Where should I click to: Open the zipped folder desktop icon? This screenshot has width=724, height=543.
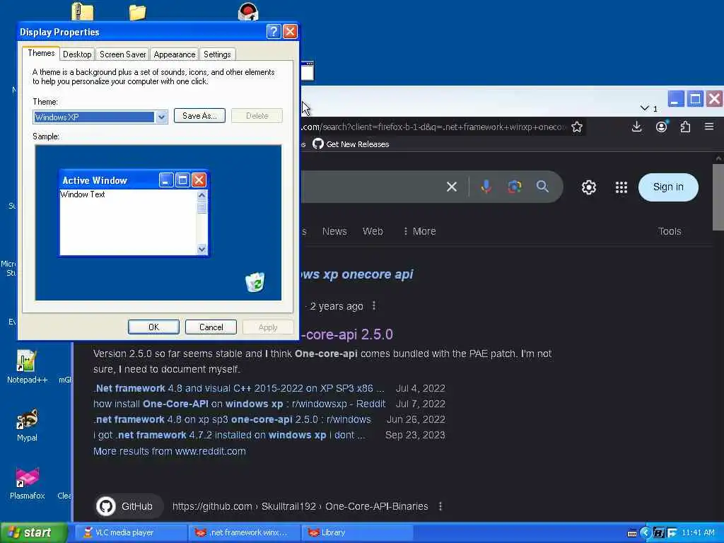(83, 11)
